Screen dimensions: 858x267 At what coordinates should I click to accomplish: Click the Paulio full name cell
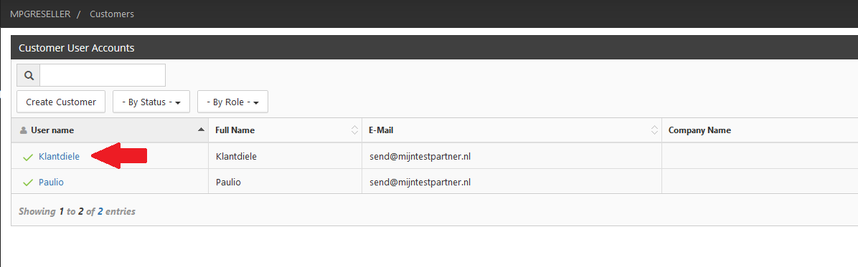285,183
